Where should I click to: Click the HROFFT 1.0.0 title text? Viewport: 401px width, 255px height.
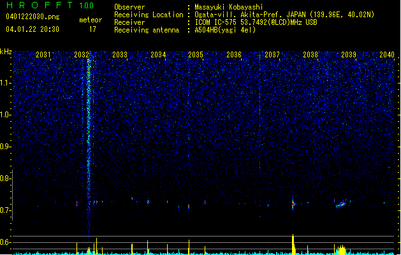(50, 5)
